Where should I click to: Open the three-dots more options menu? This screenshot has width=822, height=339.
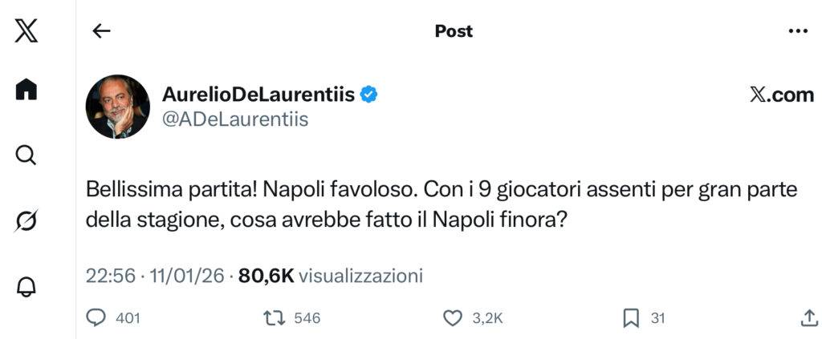(x=798, y=31)
